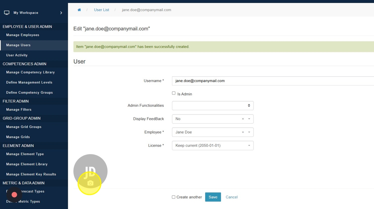Click the red record button icon
Viewport: 374px width, 209px height.
pyautogui.click(x=14, y=195)
